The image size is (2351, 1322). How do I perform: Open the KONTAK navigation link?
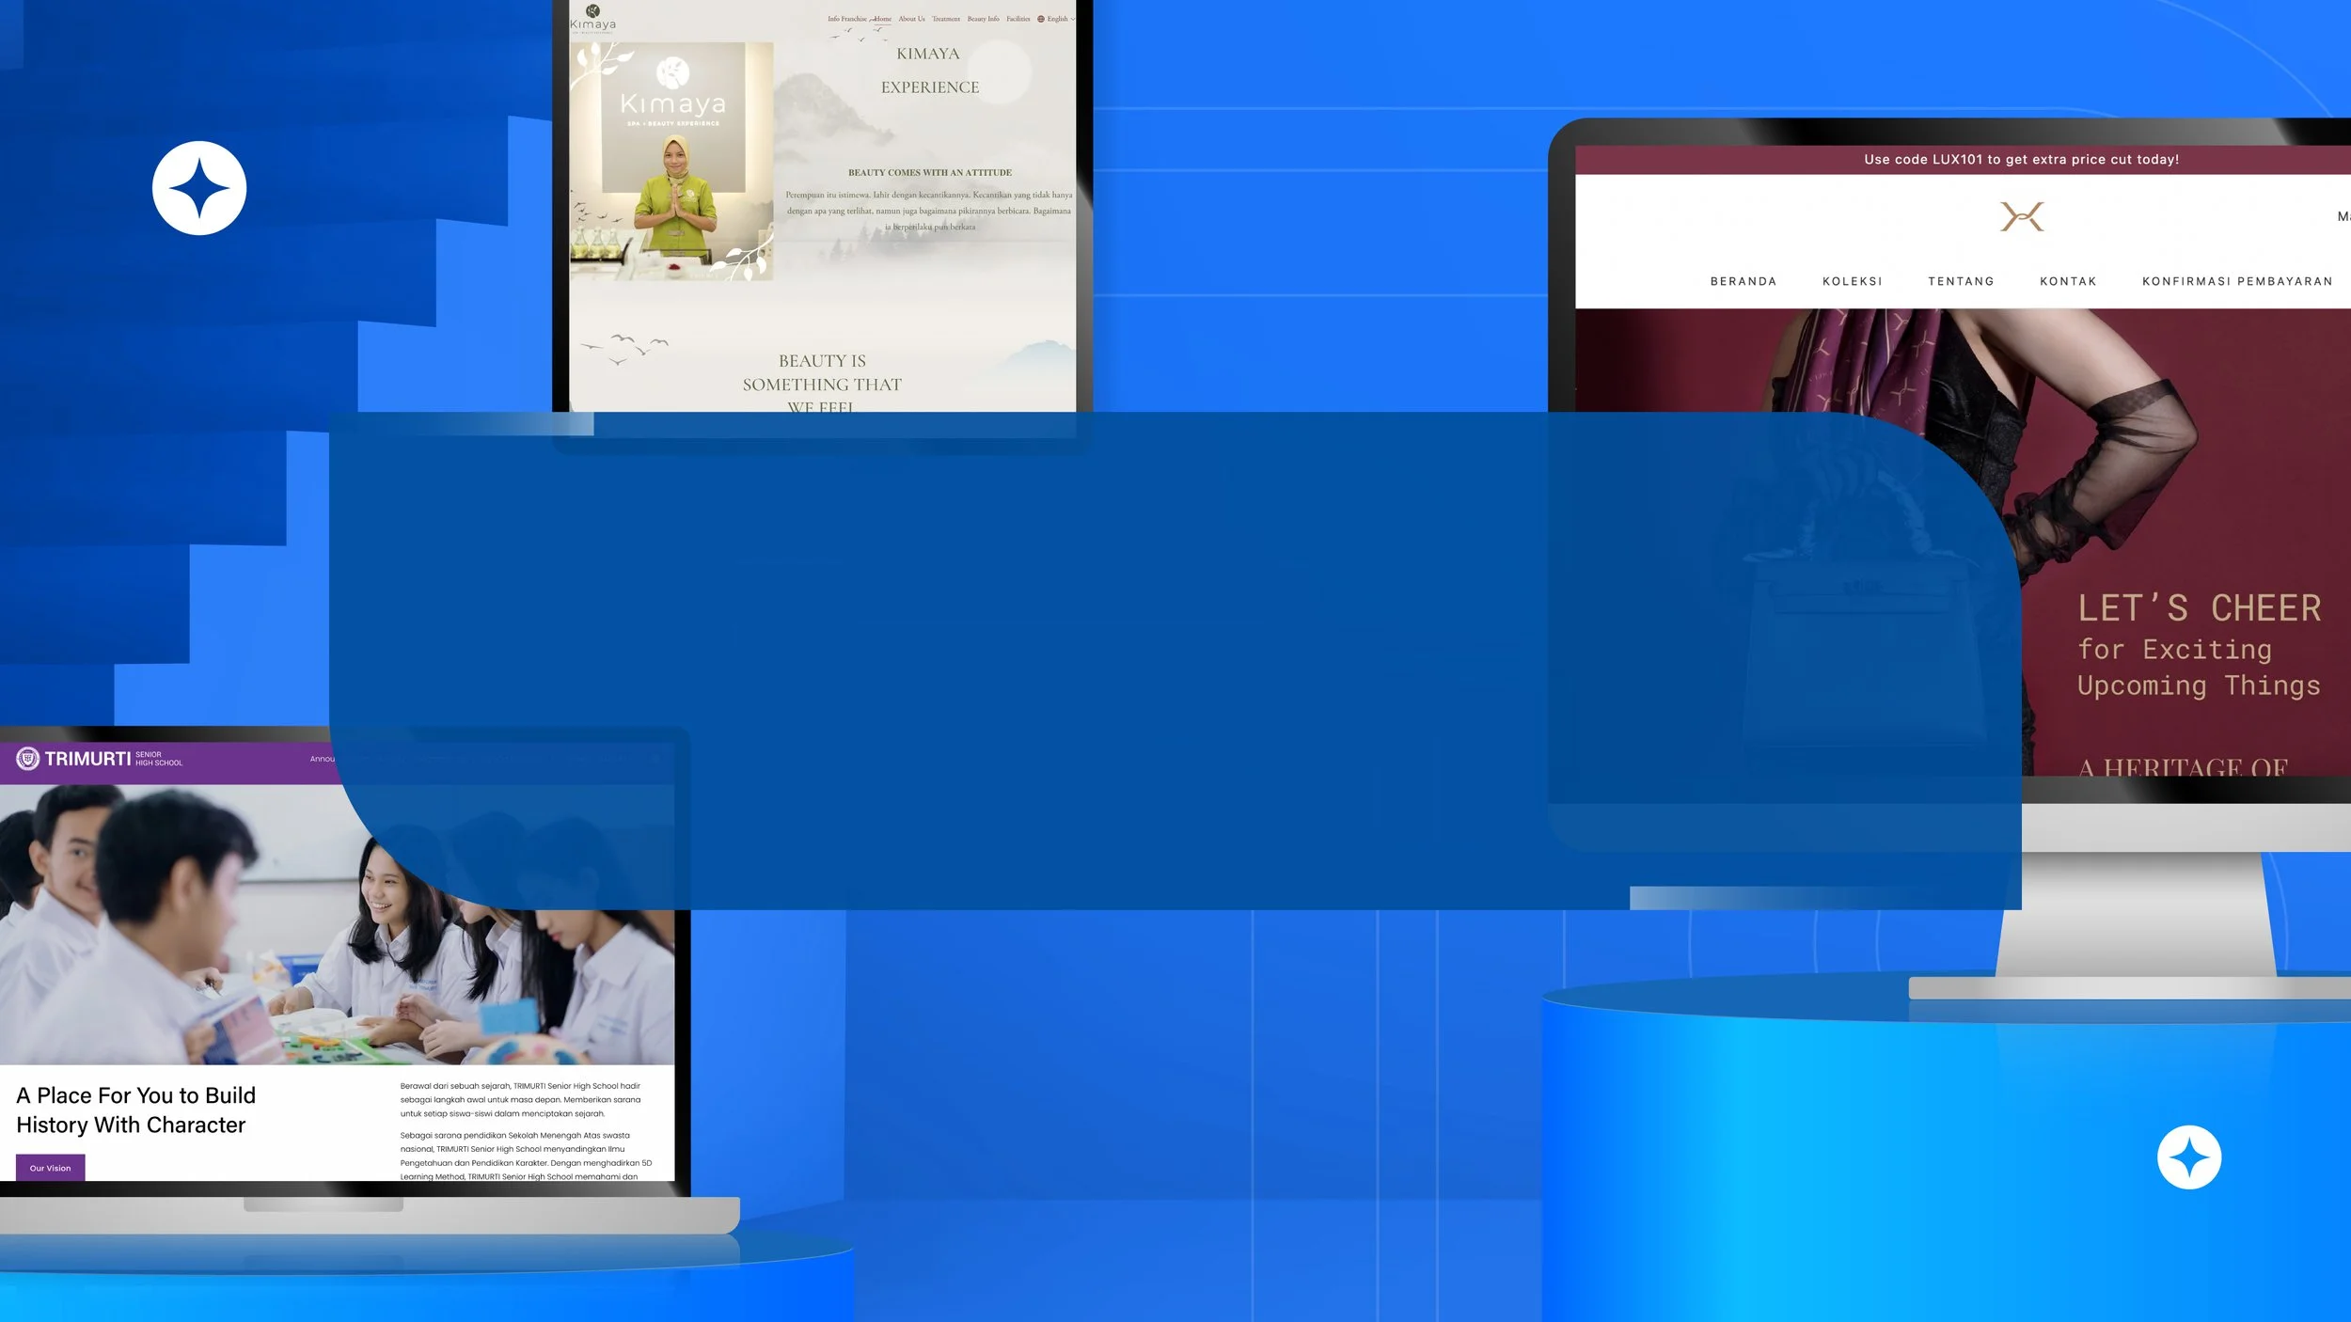tap(2068, 281)
